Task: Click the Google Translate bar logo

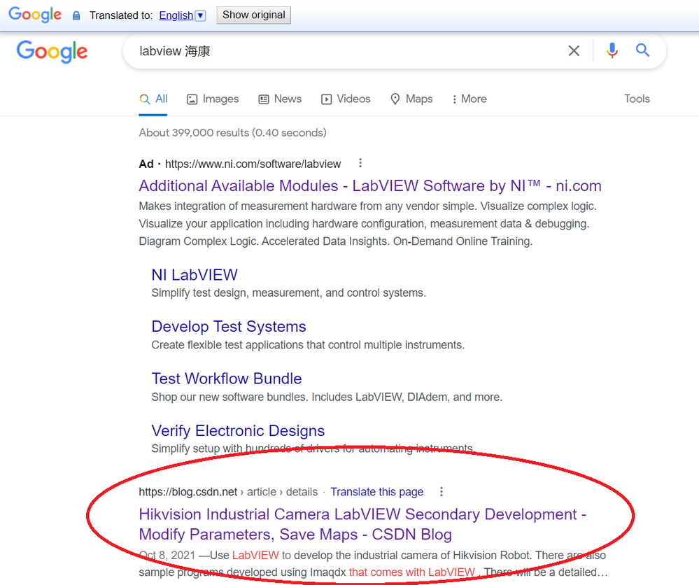Action: point(35,15)
